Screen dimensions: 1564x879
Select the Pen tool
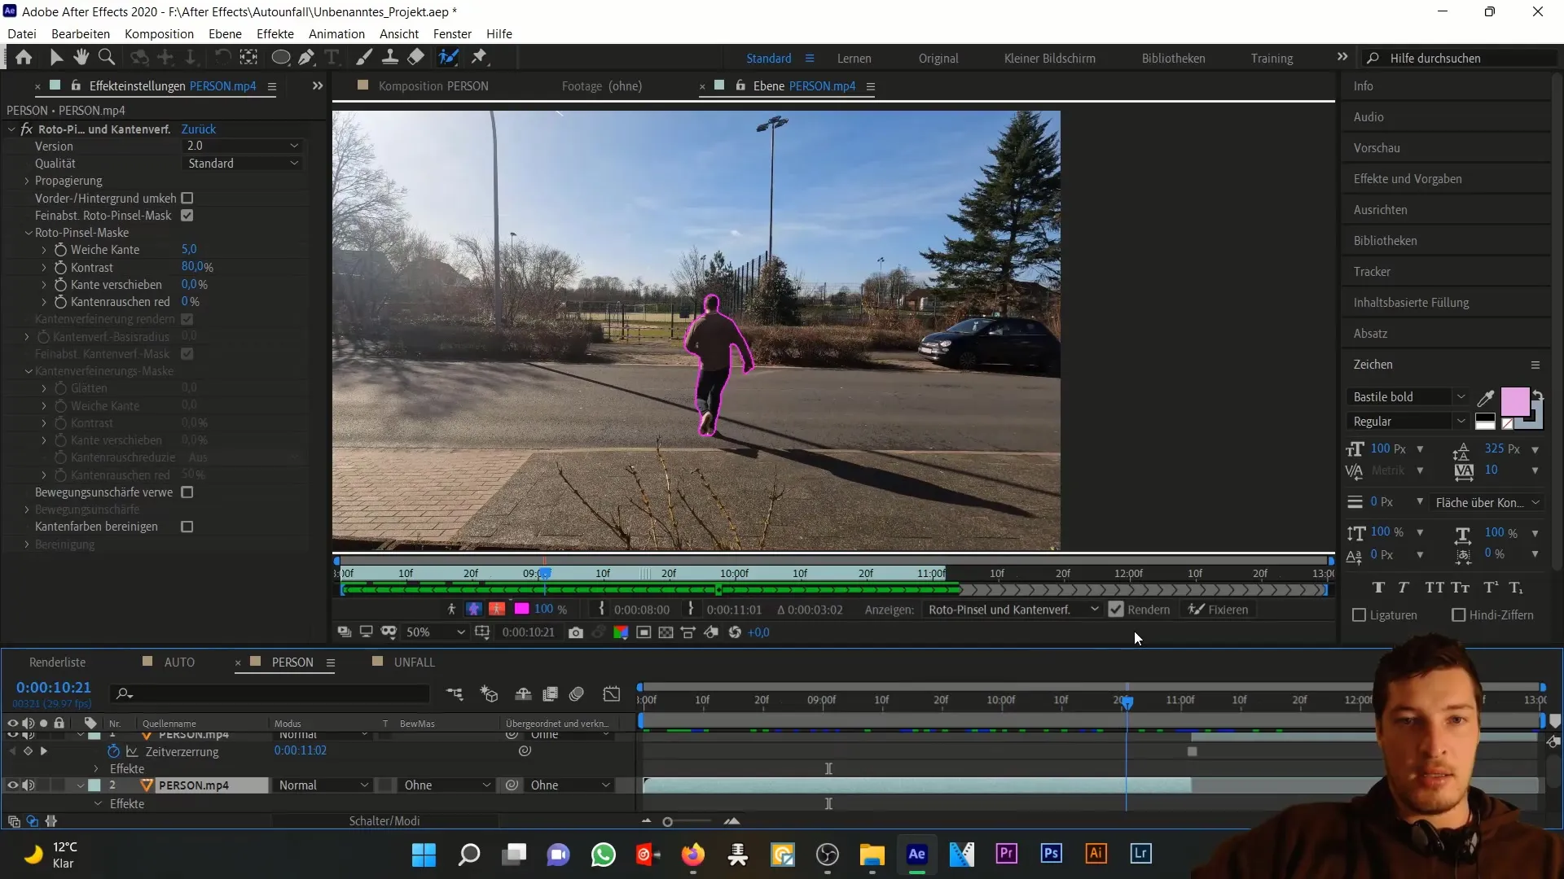(306, 57)
